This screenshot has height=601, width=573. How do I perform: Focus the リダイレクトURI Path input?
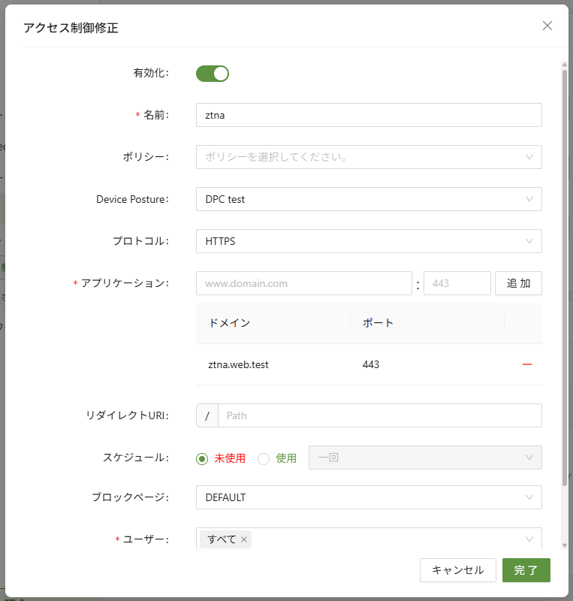pos(378,415)
